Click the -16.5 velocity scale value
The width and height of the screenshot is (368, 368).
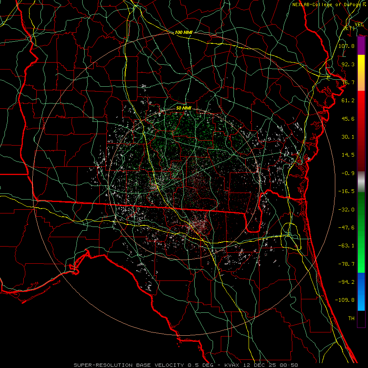(346, 191)
